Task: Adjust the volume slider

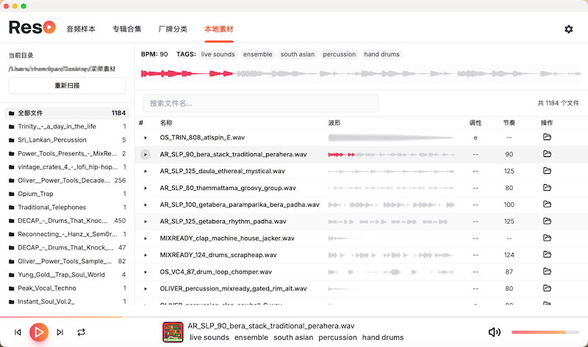Action: pos(544,332)
